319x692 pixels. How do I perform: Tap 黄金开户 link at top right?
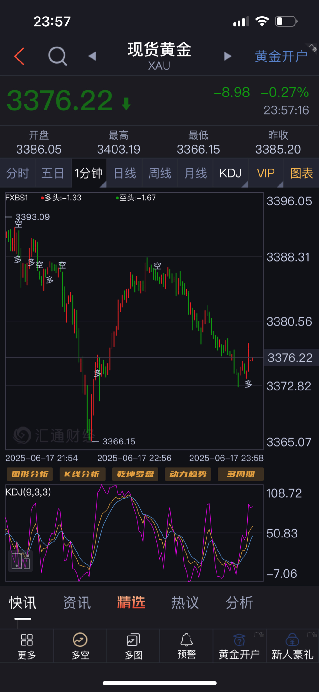(281, 56)
